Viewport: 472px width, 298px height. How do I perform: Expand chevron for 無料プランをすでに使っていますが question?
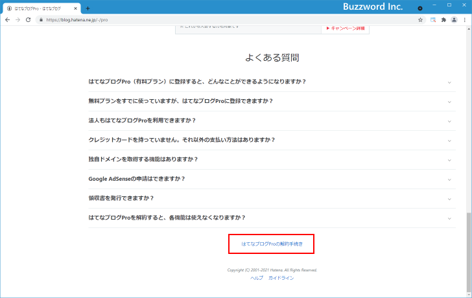pyautogui.click(x=449, y=102)
